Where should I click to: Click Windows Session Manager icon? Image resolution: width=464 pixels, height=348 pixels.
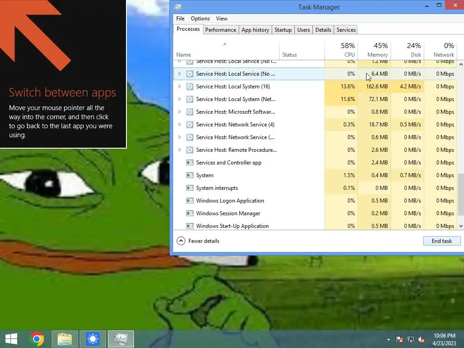coord(190,213)
